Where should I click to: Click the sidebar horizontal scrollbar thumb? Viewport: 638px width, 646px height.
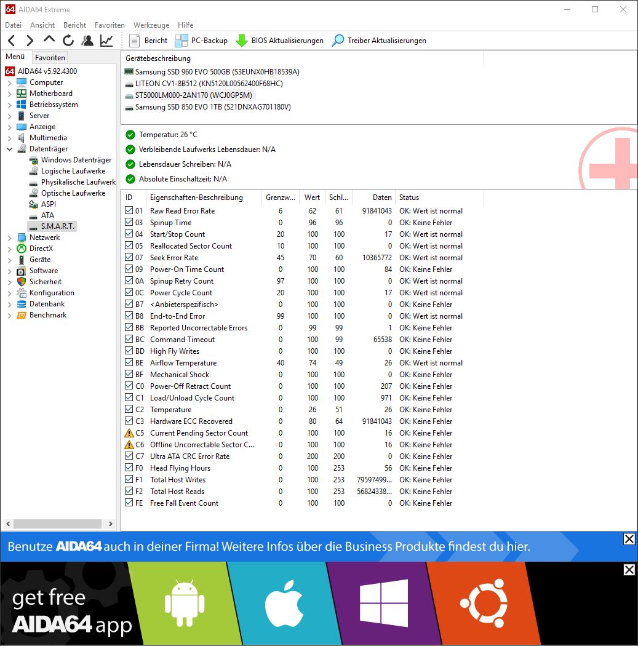pos(58,524)
